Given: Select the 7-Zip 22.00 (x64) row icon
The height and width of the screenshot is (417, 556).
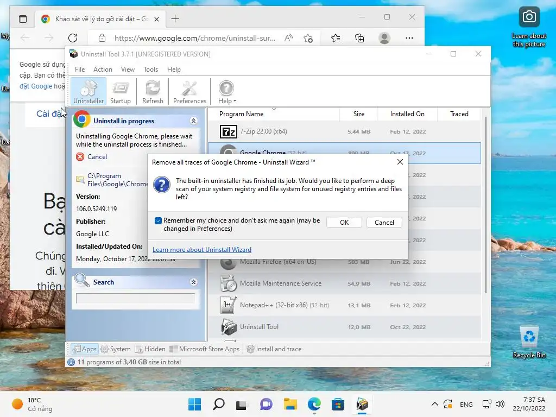Looking at the screenshot, I should point(229,131).
